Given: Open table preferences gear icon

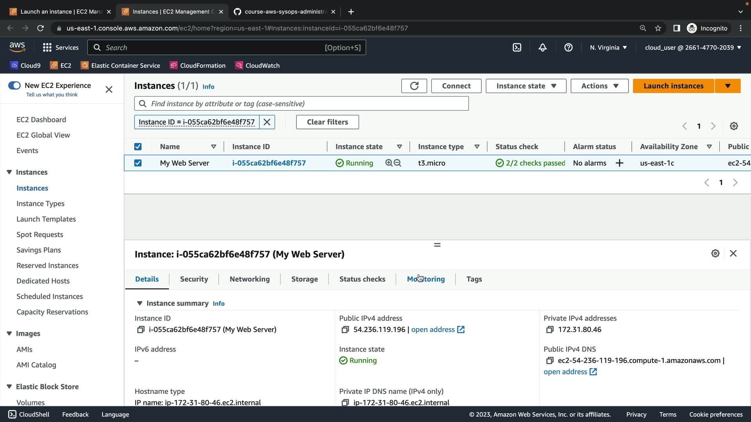Looking at the screenshot, I should [x=734, y=126].
